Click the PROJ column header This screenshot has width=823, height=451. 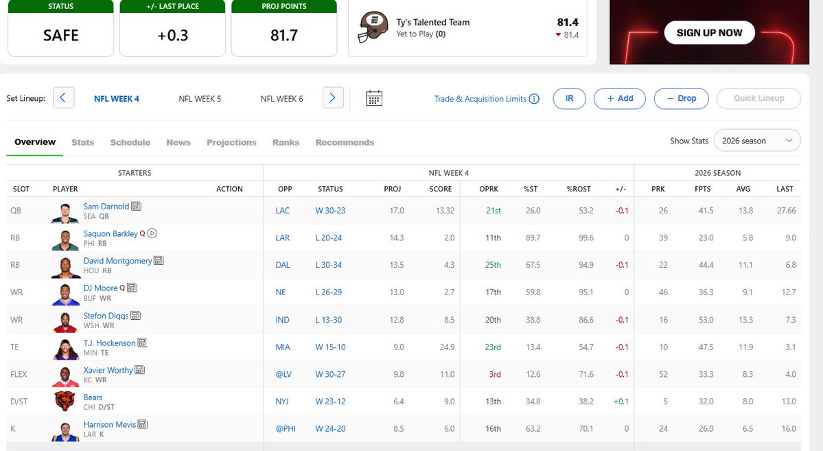click(x=392, y=189)
